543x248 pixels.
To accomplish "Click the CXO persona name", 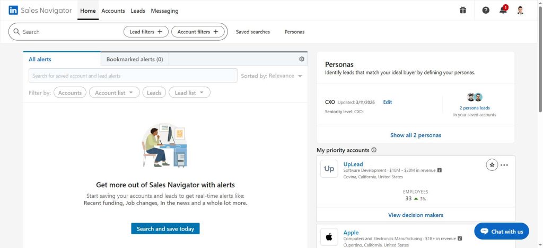I will click(x=330, y=102).
